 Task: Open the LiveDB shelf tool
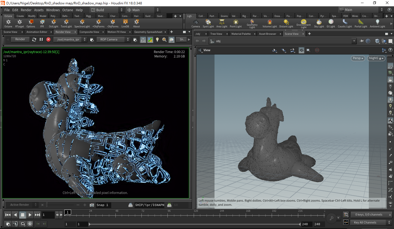125,23
